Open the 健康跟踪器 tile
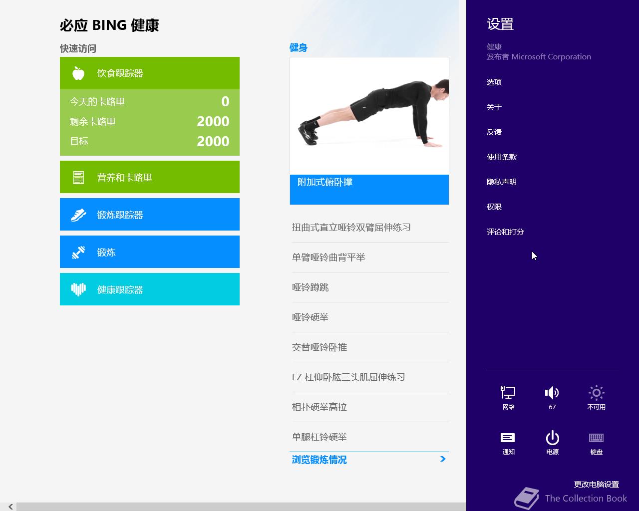 pos(150,289)
